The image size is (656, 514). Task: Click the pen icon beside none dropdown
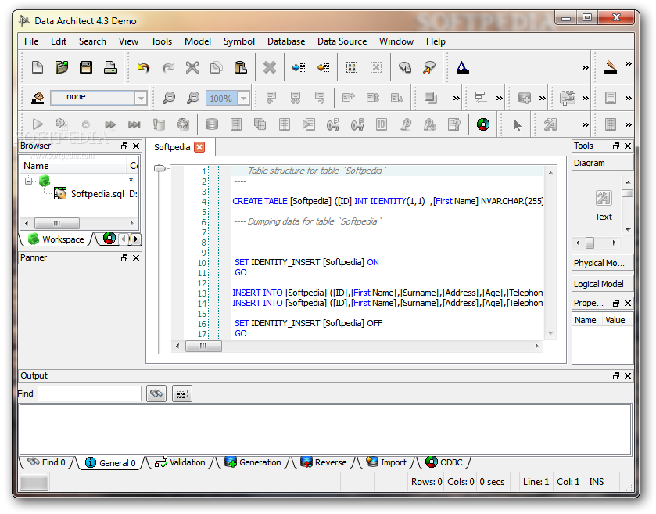point(38,98)
